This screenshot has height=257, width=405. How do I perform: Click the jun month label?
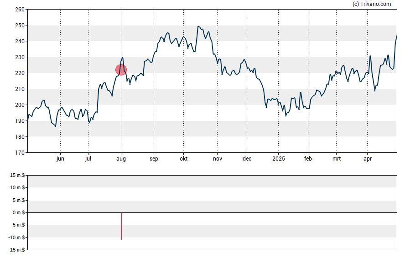(60, 159)
